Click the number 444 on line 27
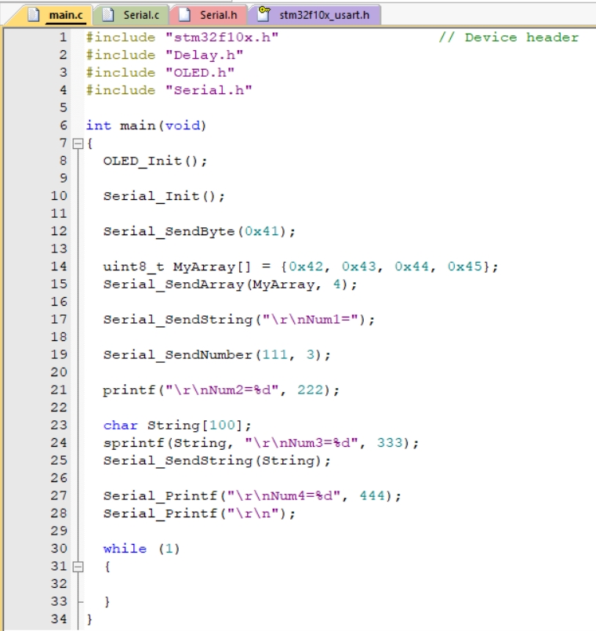596x631 pixels. click(372, 495)
